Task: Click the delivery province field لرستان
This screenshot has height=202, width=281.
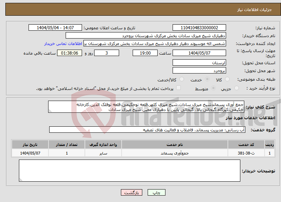Action: pyautogui.click(x=199, y=62)
